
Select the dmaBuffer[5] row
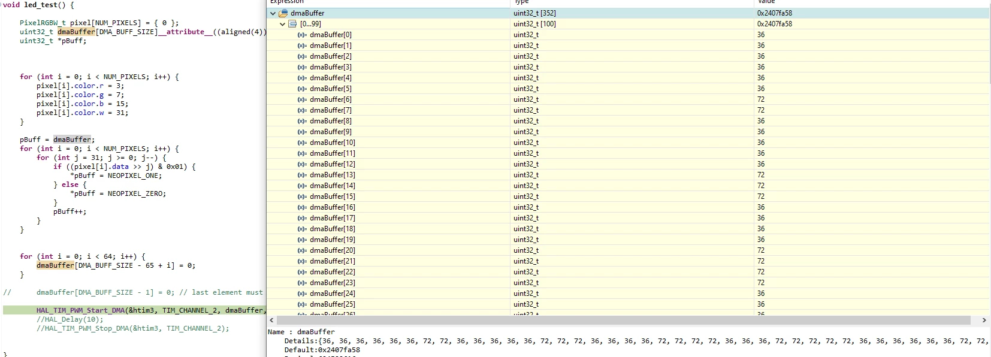(x=628, y=89)
